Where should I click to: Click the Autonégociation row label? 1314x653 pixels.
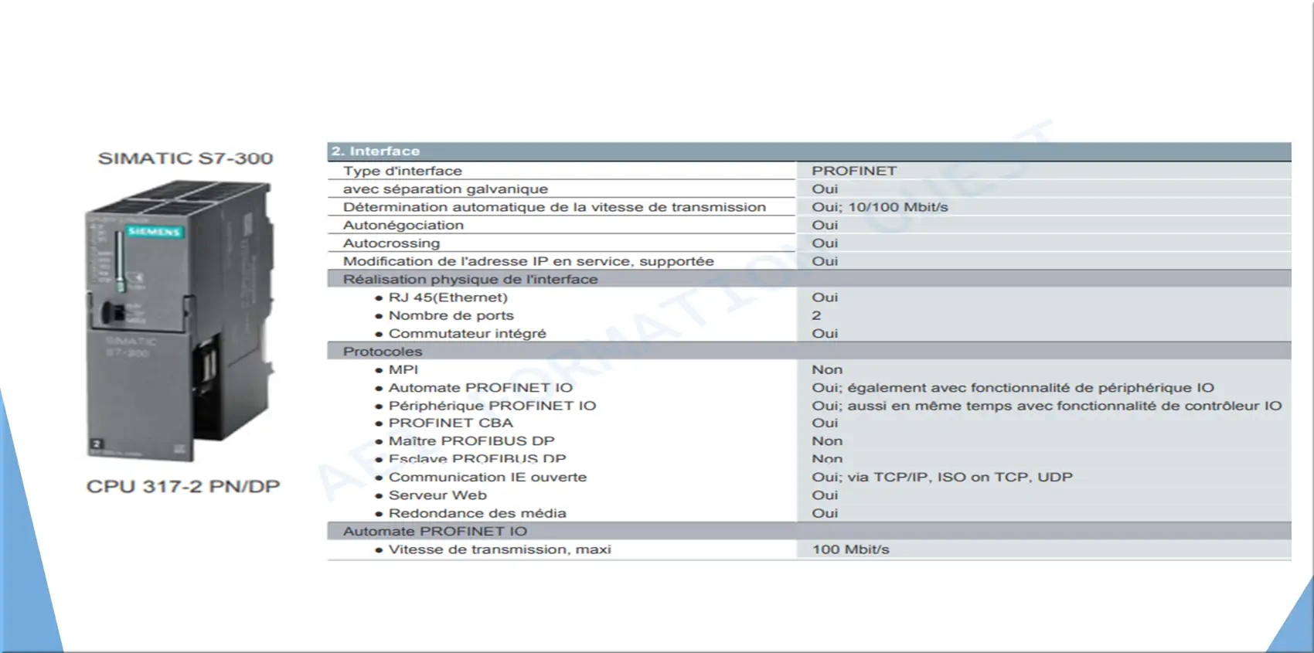(x=403, y=226)
